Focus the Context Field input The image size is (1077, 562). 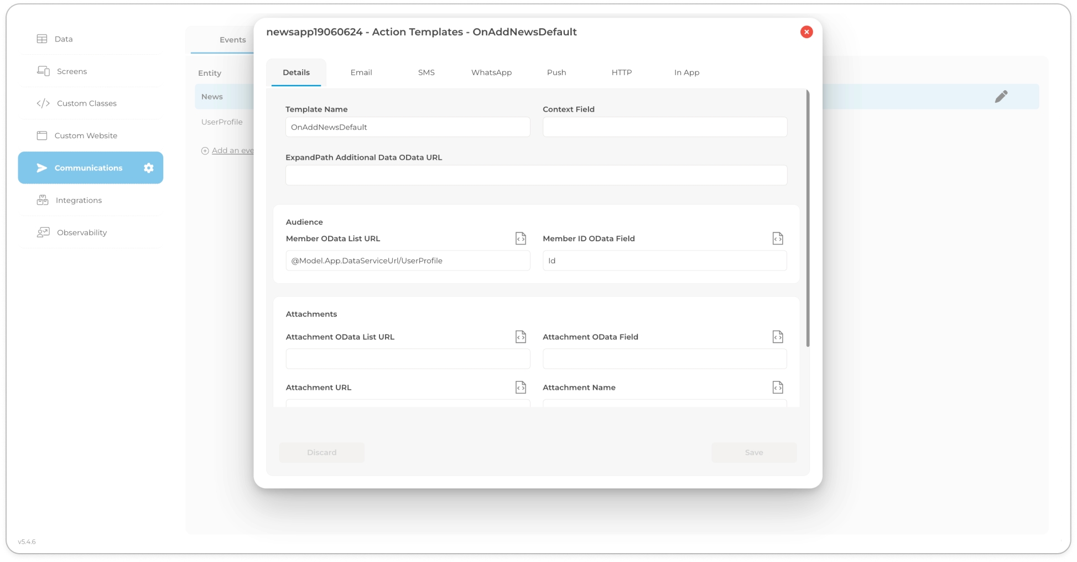click(x=664, y=127)
